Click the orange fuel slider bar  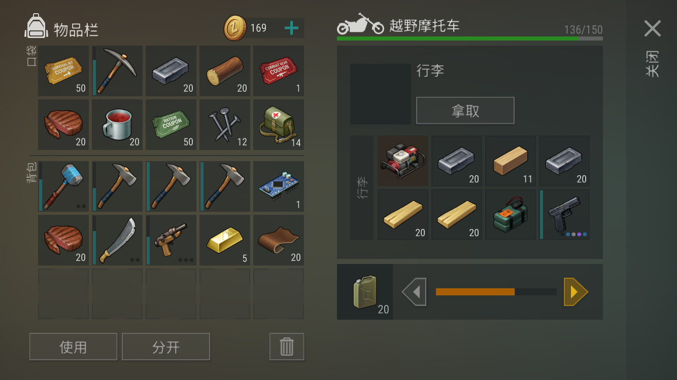point(496,292)
